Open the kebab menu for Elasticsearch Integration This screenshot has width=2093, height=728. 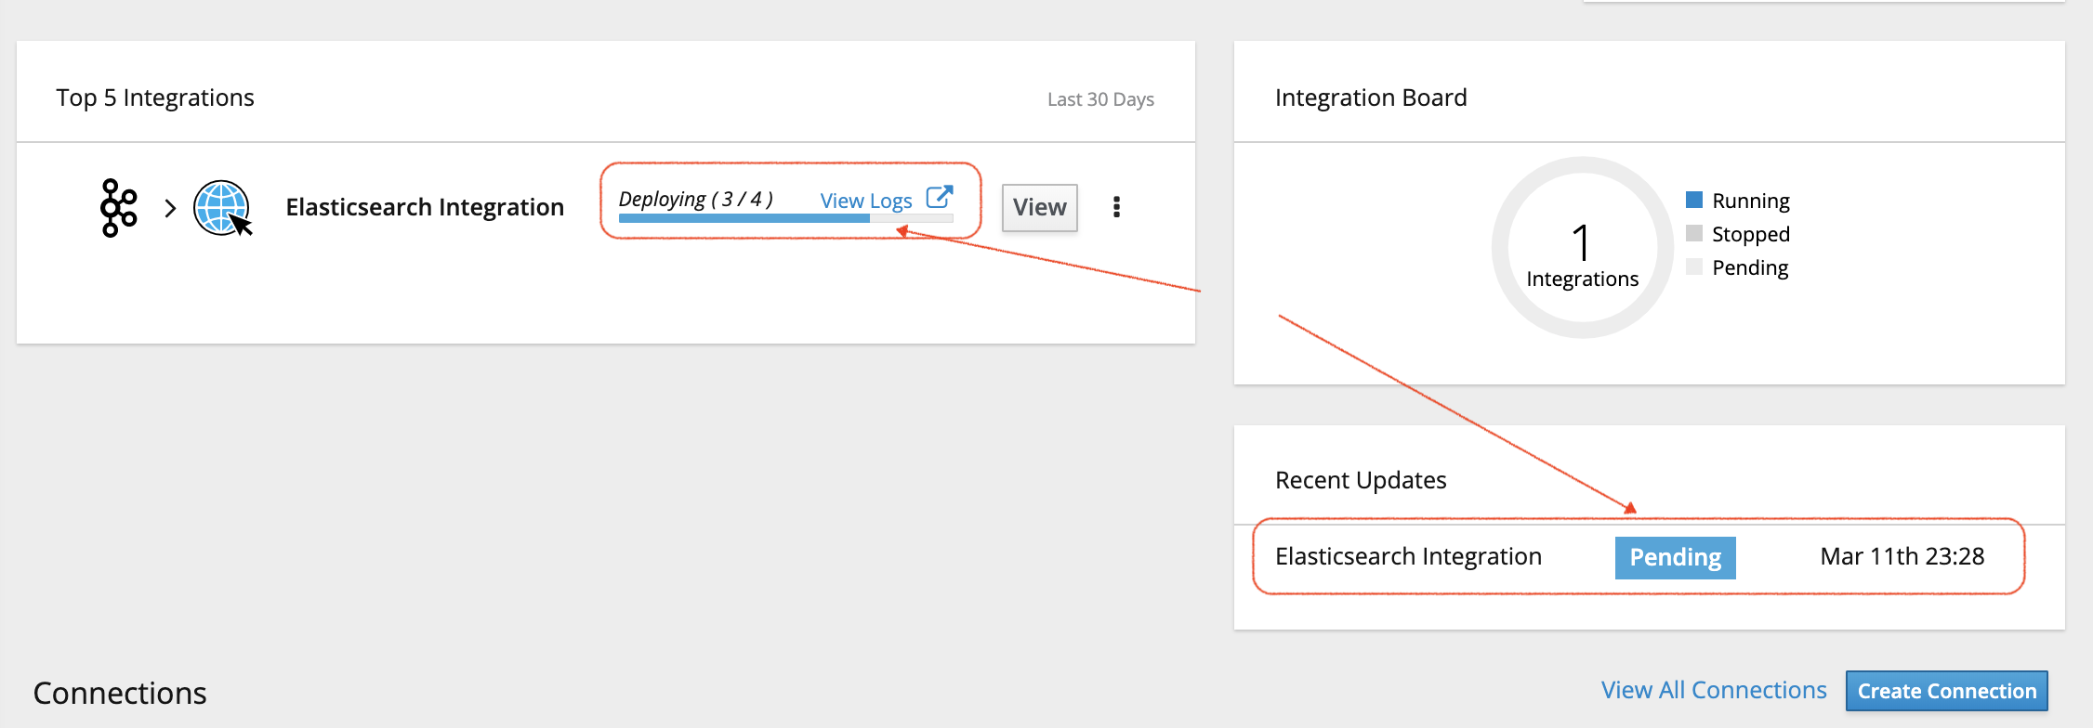pyautogui.click(x=1116, y=207)
